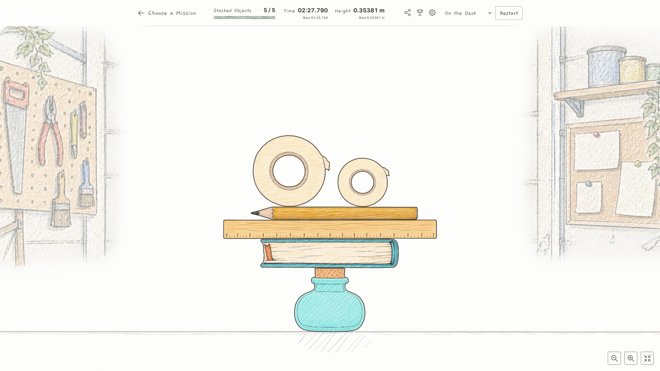
Task: Click the Best 02:26.744 text
Action: [315, 18]
